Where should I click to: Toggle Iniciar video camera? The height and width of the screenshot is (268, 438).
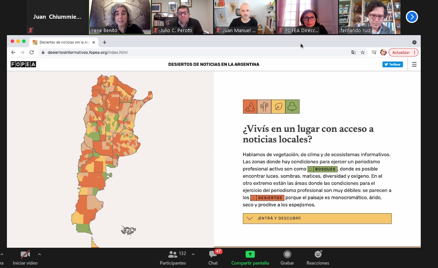point(25,254)
